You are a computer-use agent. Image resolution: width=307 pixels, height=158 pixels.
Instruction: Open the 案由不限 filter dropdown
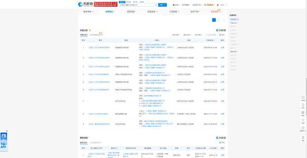(187, 35)
